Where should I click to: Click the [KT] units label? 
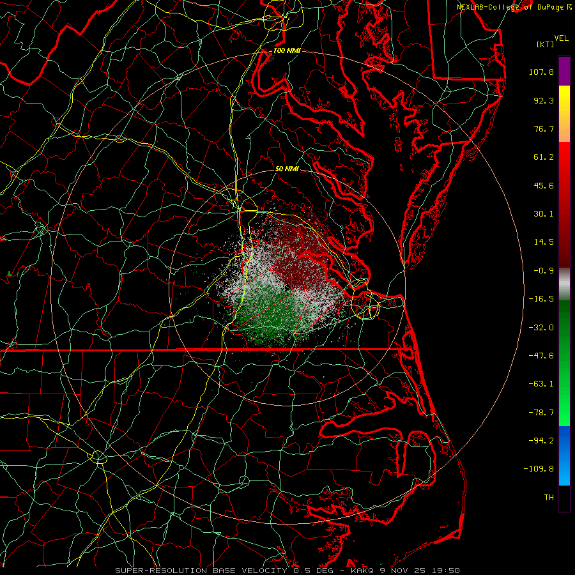(x=545, y=44)
